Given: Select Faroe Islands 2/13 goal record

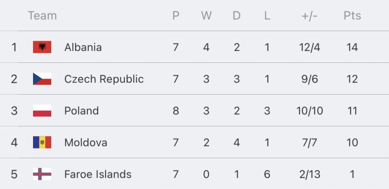Looking at the screenshot, I should pyautogui.click(x=310, y=174).
